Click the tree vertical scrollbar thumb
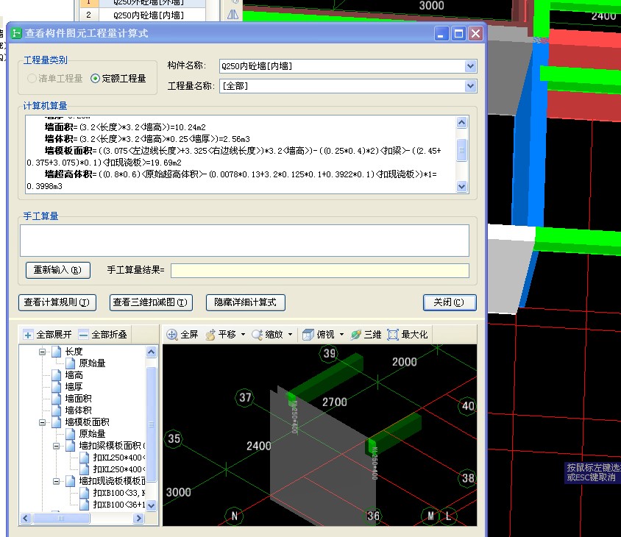This screenshot has height=537, width=621. (x=152, y=424)
